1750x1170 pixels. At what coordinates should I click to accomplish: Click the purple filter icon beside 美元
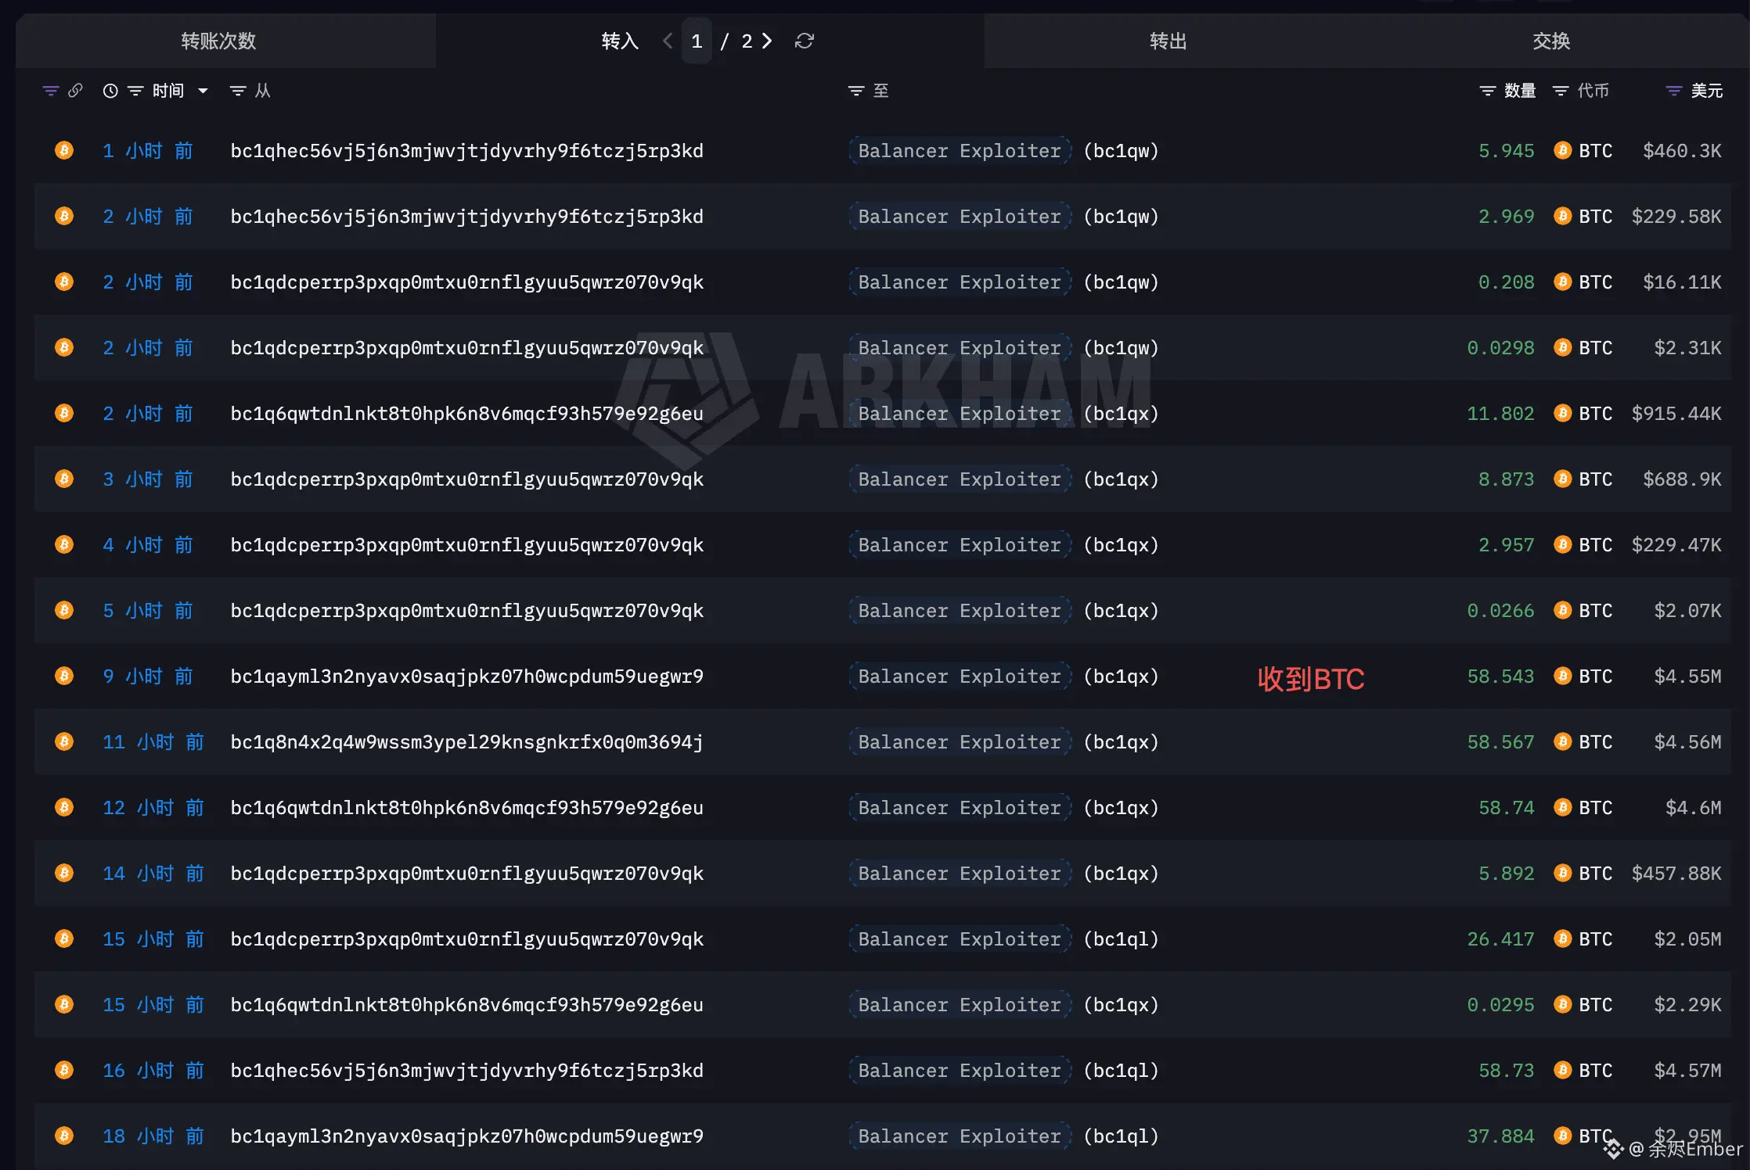pos(1673,91)
